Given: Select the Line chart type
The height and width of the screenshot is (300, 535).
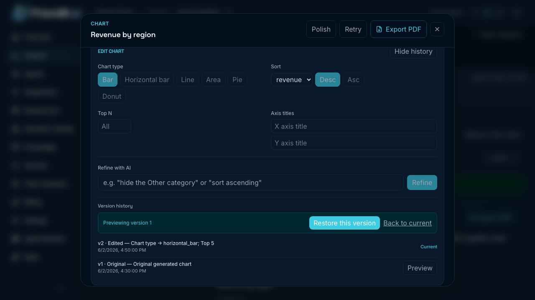Looking at the screenshot, I should tap(188, 80).
